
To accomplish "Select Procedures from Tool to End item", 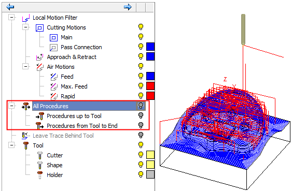I will pos(82,126).
